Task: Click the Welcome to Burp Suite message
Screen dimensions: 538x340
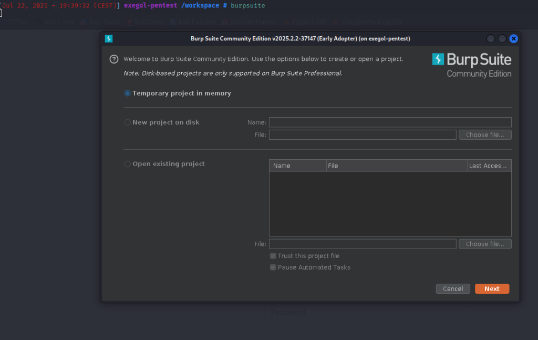Action: click(263, 59)
